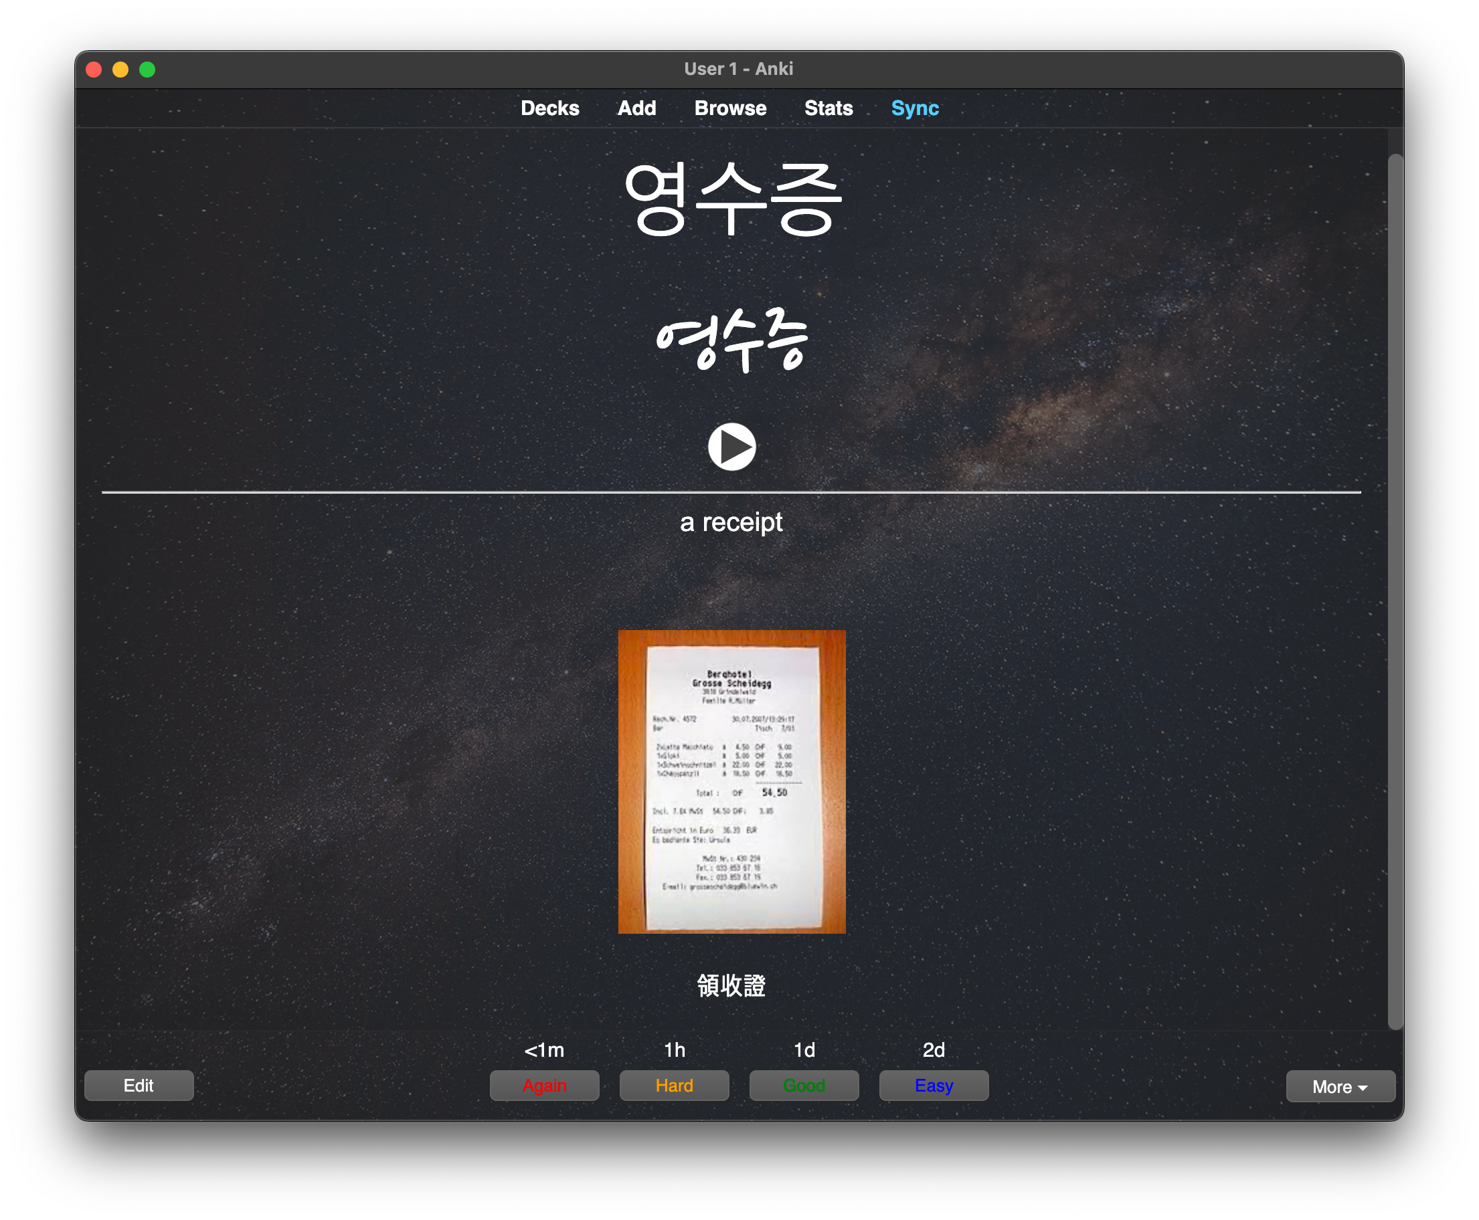Sync the collection

pyautogui.click(x=914, y=108)
